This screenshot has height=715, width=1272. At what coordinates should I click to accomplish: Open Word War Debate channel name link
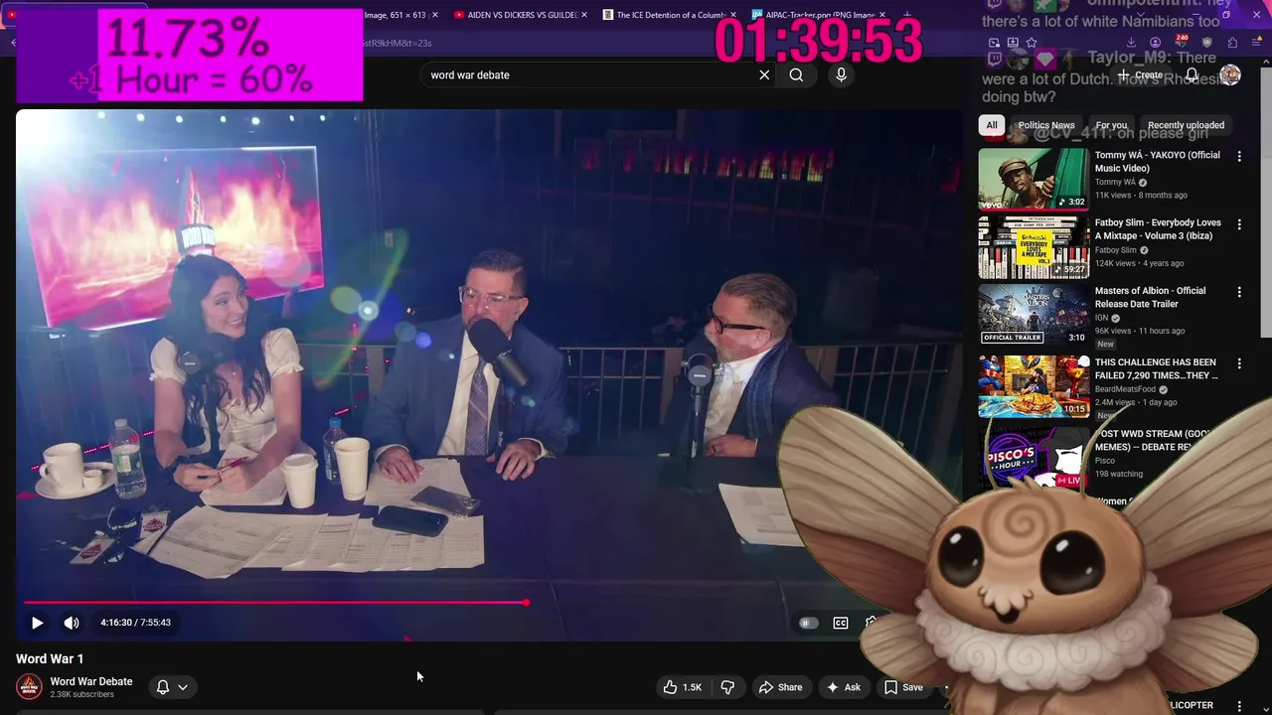91,681
